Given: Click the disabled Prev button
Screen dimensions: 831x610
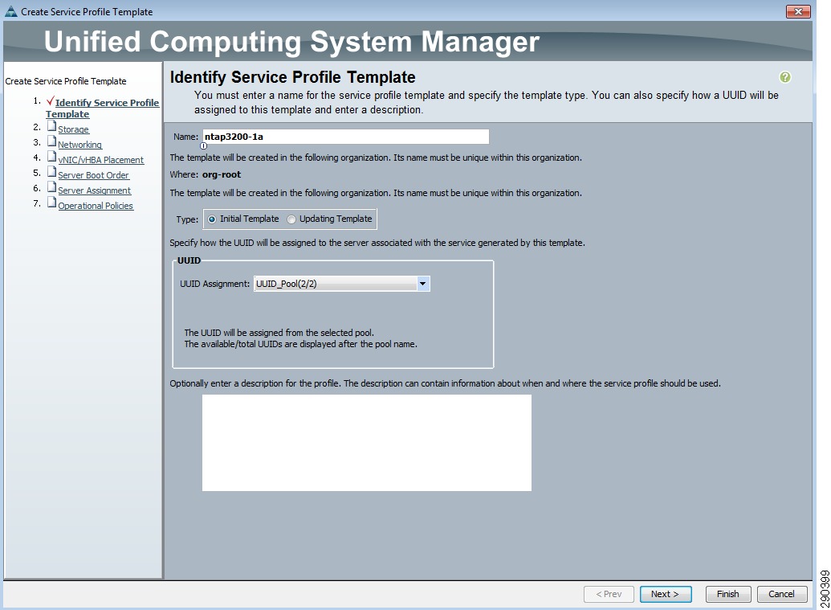Looking at the screenshot, I should click(609, 594).
